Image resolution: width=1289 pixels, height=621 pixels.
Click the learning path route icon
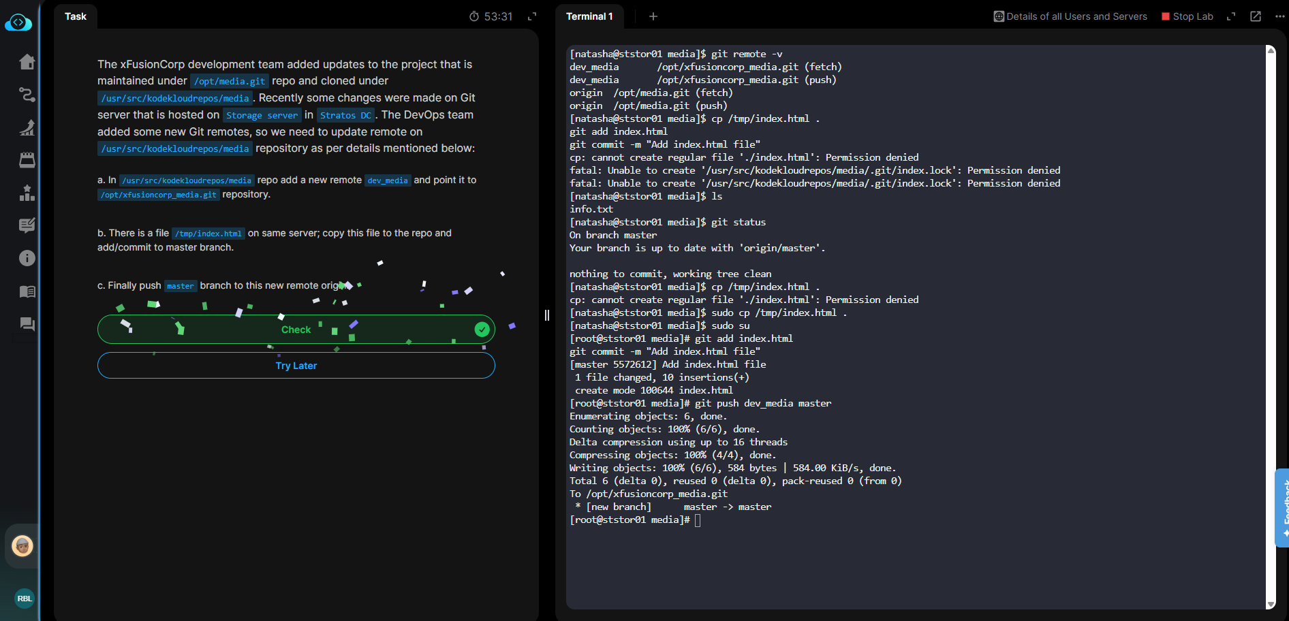pyautogui.click(x=27, y=95)
